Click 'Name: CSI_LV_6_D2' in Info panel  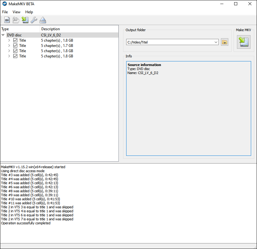click(x=143, y=73)
